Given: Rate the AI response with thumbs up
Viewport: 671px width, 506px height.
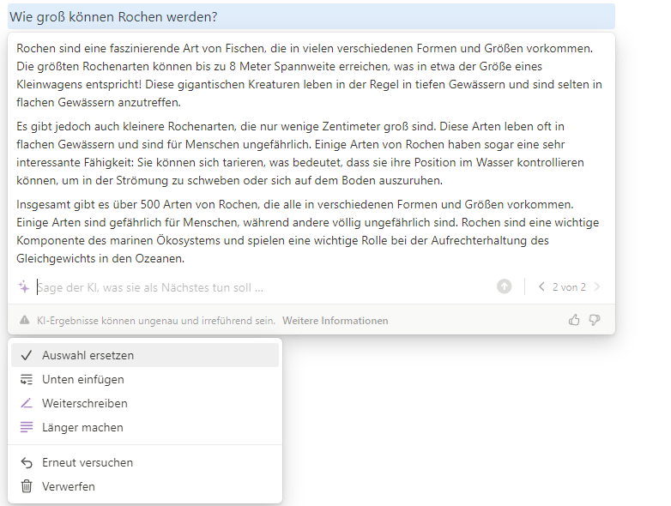Looking at the screenshot, I should (574, 320).
